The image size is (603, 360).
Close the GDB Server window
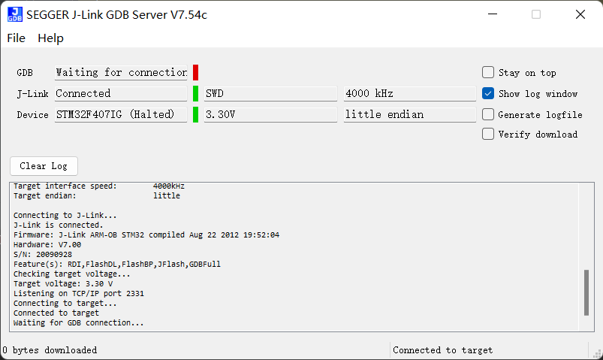[x=580, y=14]
